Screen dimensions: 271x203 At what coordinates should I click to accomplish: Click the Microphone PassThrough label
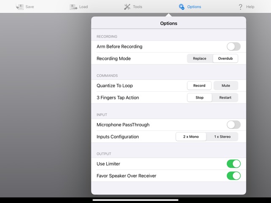(123, 125)
